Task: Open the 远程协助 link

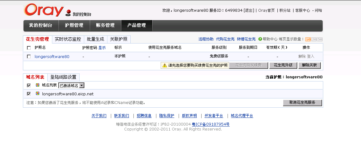Action: pyautogui.click(x=206, y=39)
